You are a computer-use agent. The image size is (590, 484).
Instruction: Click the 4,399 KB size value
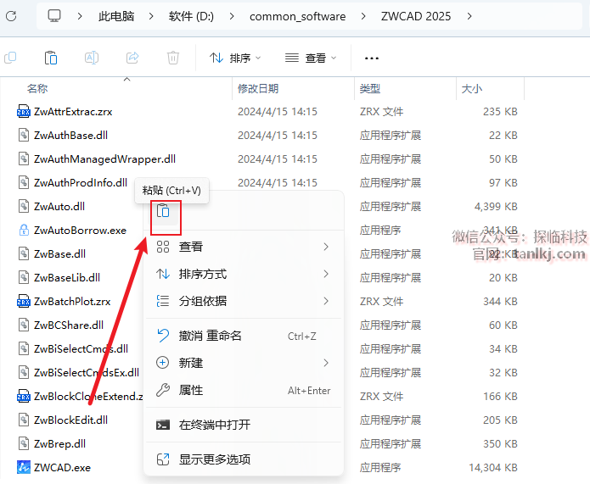[x=496, y=206]
